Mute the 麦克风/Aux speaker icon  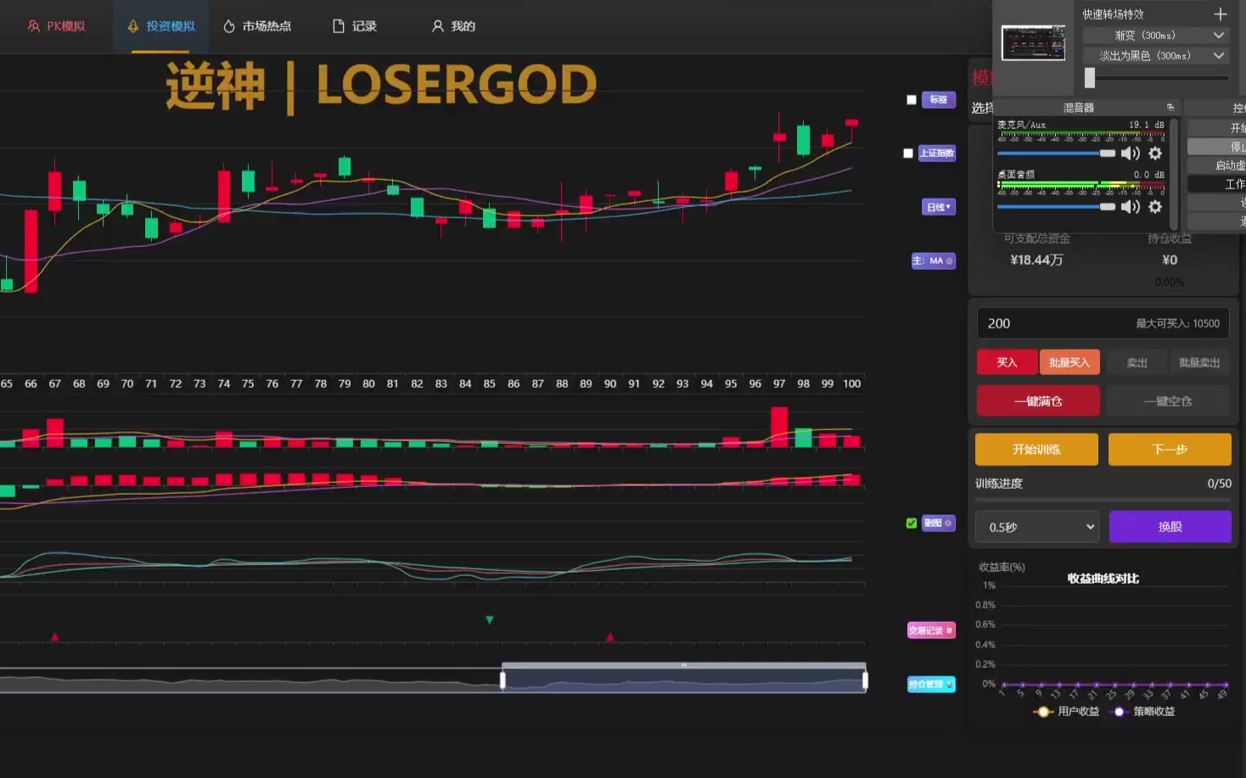[1130, 154]
